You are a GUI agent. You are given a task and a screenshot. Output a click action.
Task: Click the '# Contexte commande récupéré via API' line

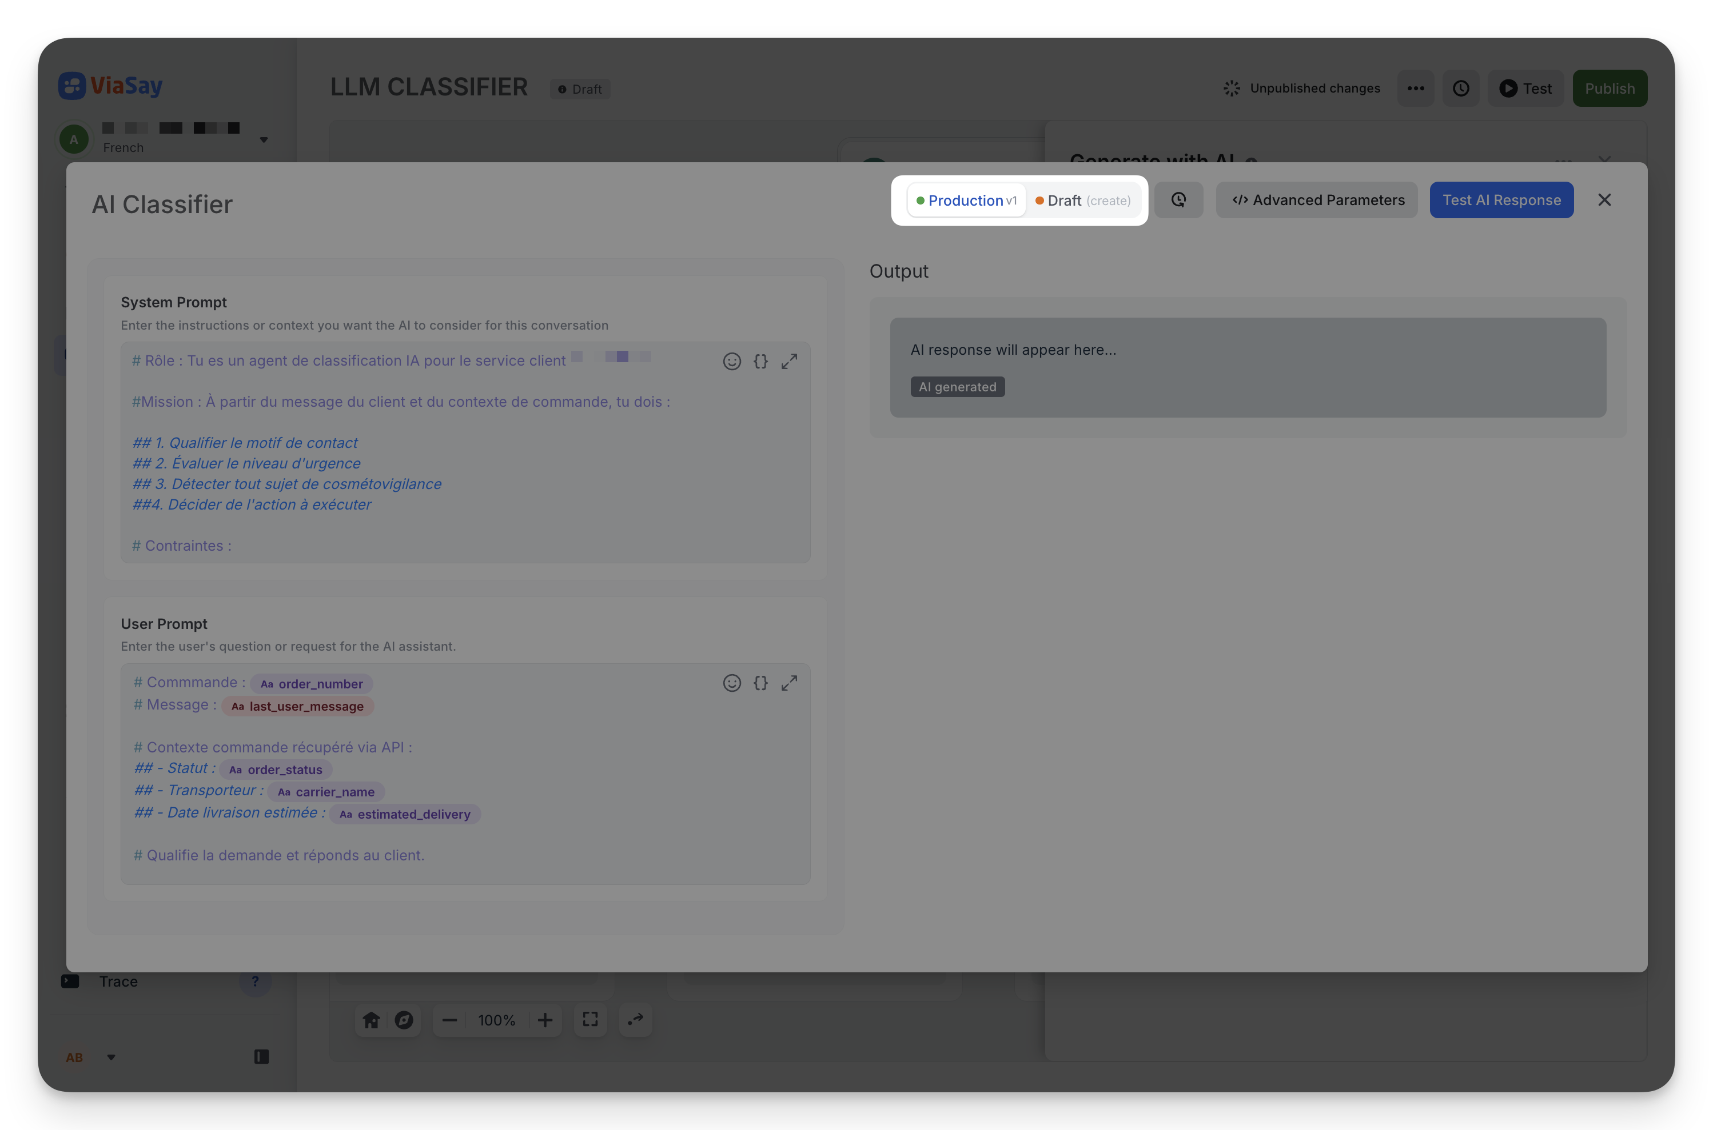(x=273, y=747)
